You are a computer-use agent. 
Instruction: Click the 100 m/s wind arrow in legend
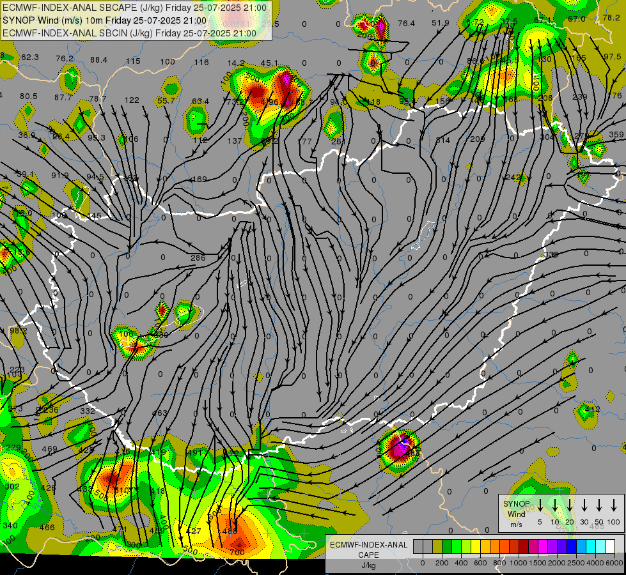(x=614, y=505)
